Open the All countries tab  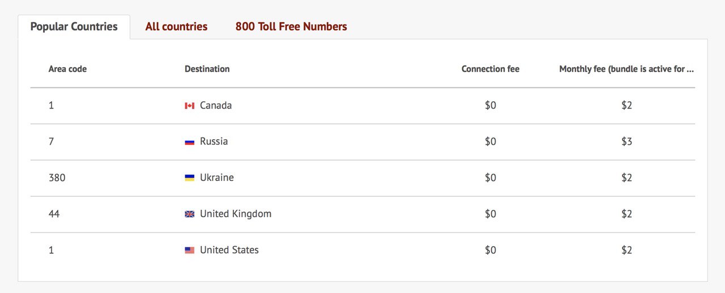pos(176,27)
